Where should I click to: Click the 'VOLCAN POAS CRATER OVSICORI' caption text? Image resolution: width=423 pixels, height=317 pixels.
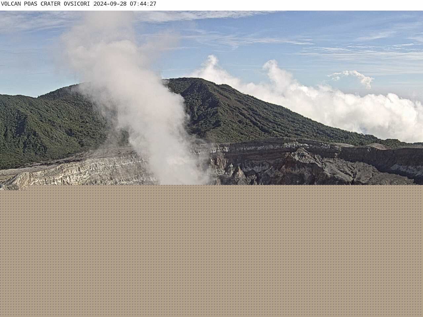click(46, 4)
